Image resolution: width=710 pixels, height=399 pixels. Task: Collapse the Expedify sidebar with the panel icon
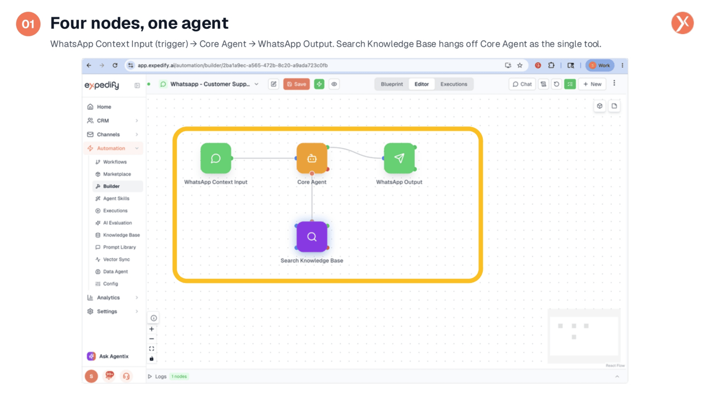[x=137, y=85]
